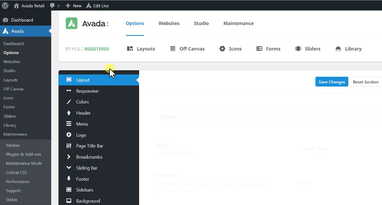Click the WordPress logo icon

5,6
